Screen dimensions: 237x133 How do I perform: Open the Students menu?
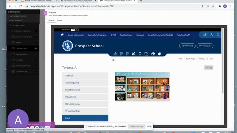[140, 35]
